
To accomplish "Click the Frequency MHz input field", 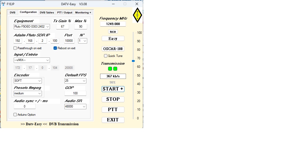I will (x=113, y=24).
